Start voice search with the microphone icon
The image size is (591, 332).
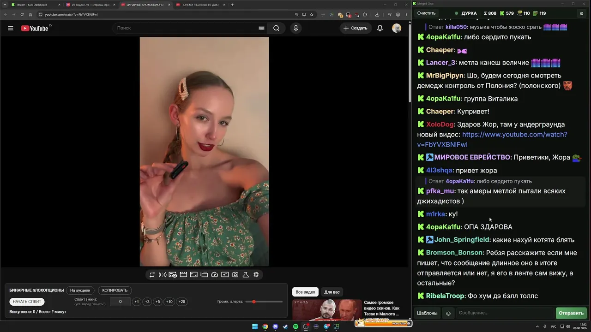296,28
